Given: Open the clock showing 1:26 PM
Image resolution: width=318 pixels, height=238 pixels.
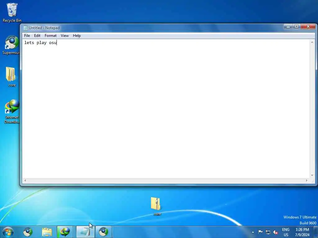Looking at the screenshot, I should pyautogui.click(x=302, y=232).
